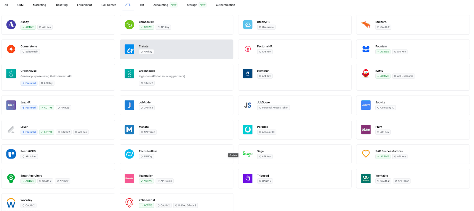The width and height of the screenshot is (474, 211).
Task: Click the Workday logo icon
Action: [x=11, y=203]
